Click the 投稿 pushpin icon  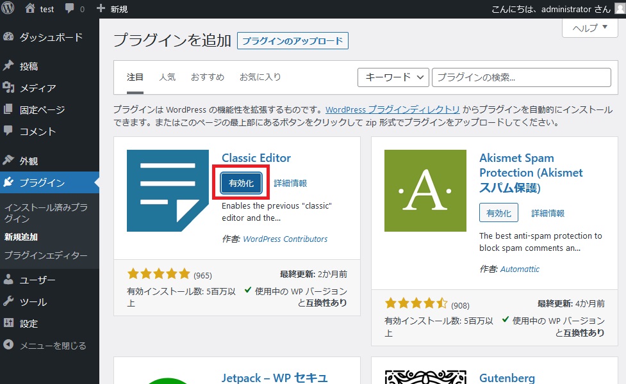pos(8,65)
